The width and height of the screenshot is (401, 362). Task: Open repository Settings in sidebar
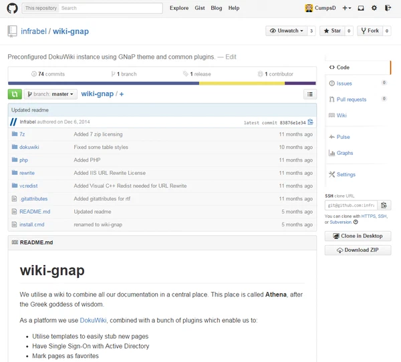(346, 174)
